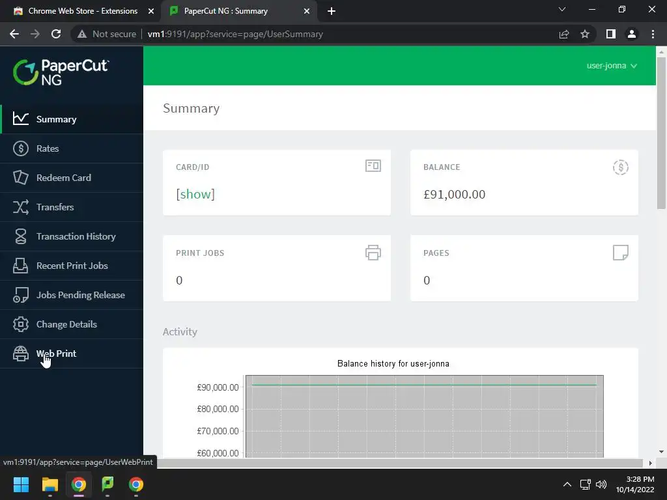Click the printer icon in Print Jobs panel
667x500 pixels.
click(373, 253)
